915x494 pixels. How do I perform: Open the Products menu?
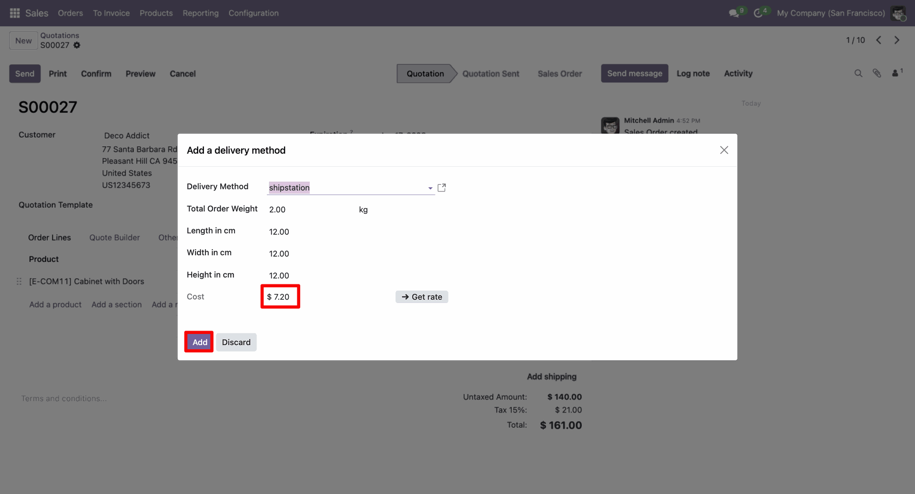point(156,13)
